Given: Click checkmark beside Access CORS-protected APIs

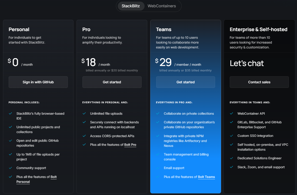Looking at the screenshot, I should (x=84, y=136).
